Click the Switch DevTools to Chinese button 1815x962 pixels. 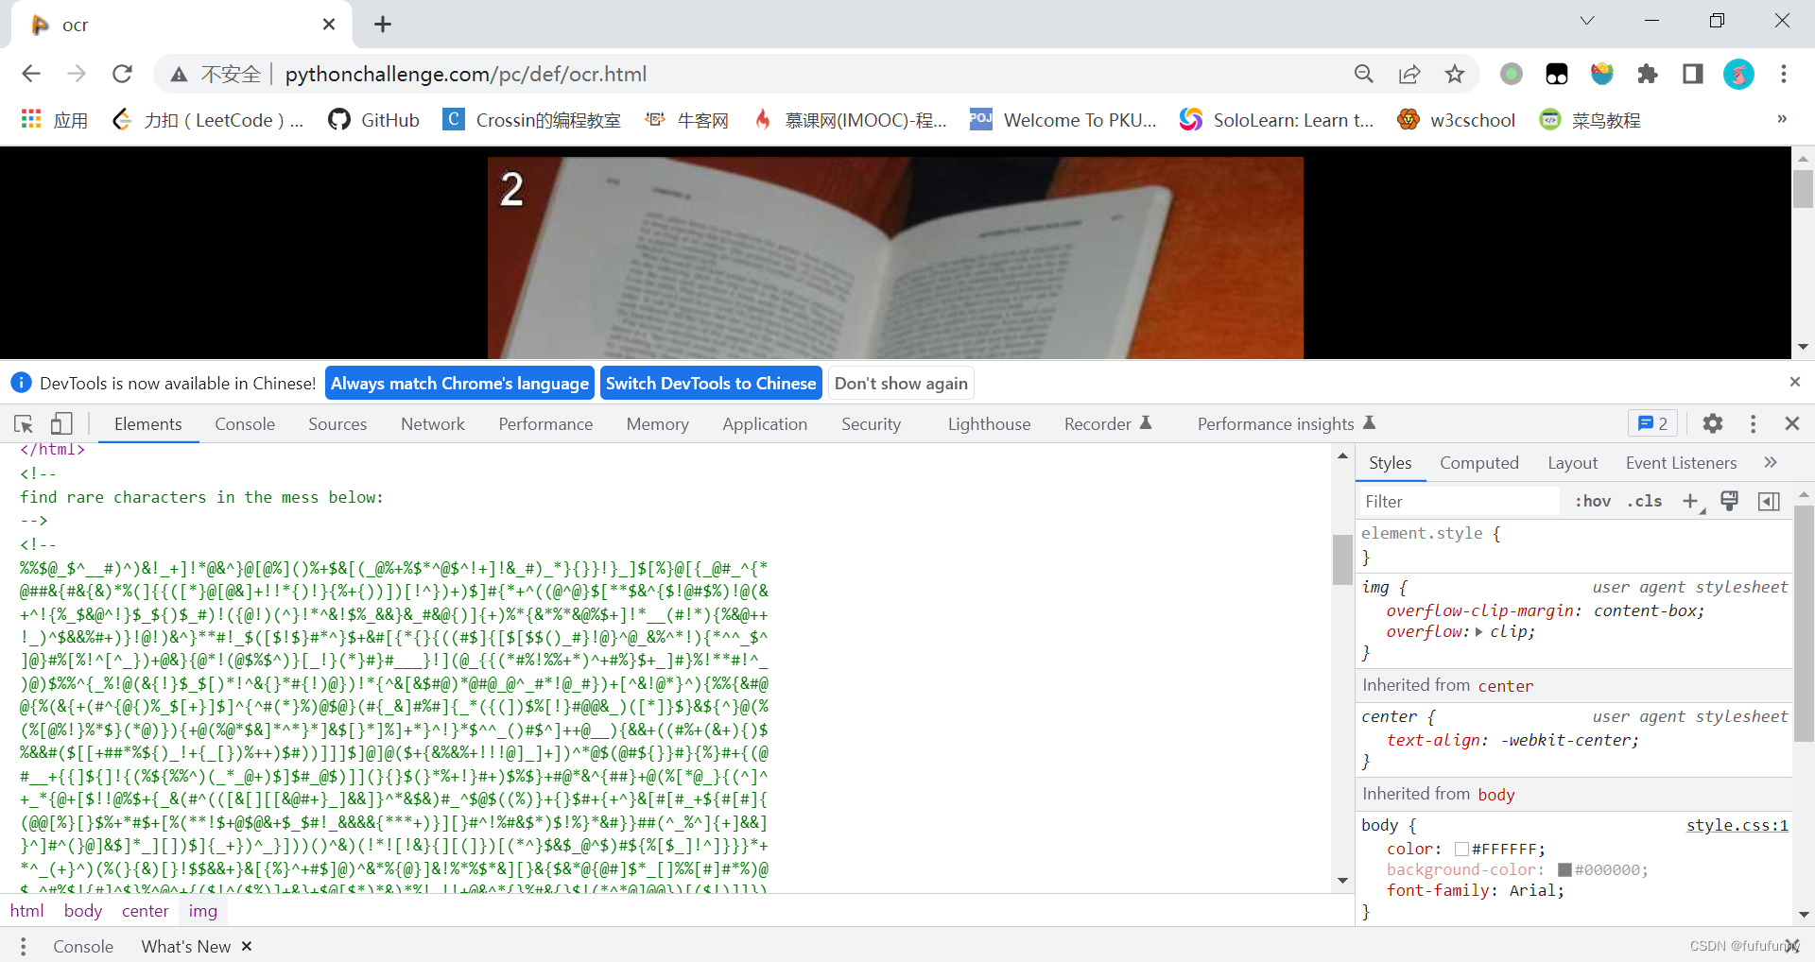point(710,383)
